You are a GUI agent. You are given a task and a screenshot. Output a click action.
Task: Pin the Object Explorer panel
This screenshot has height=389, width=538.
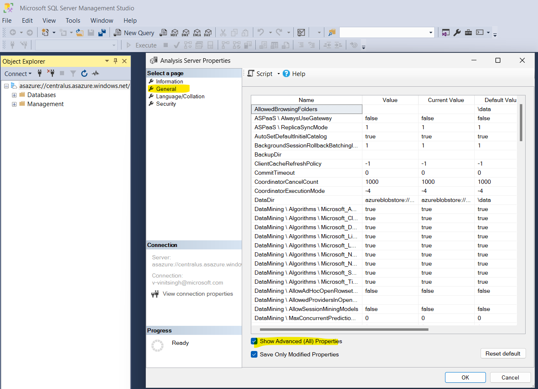(116, 61)
